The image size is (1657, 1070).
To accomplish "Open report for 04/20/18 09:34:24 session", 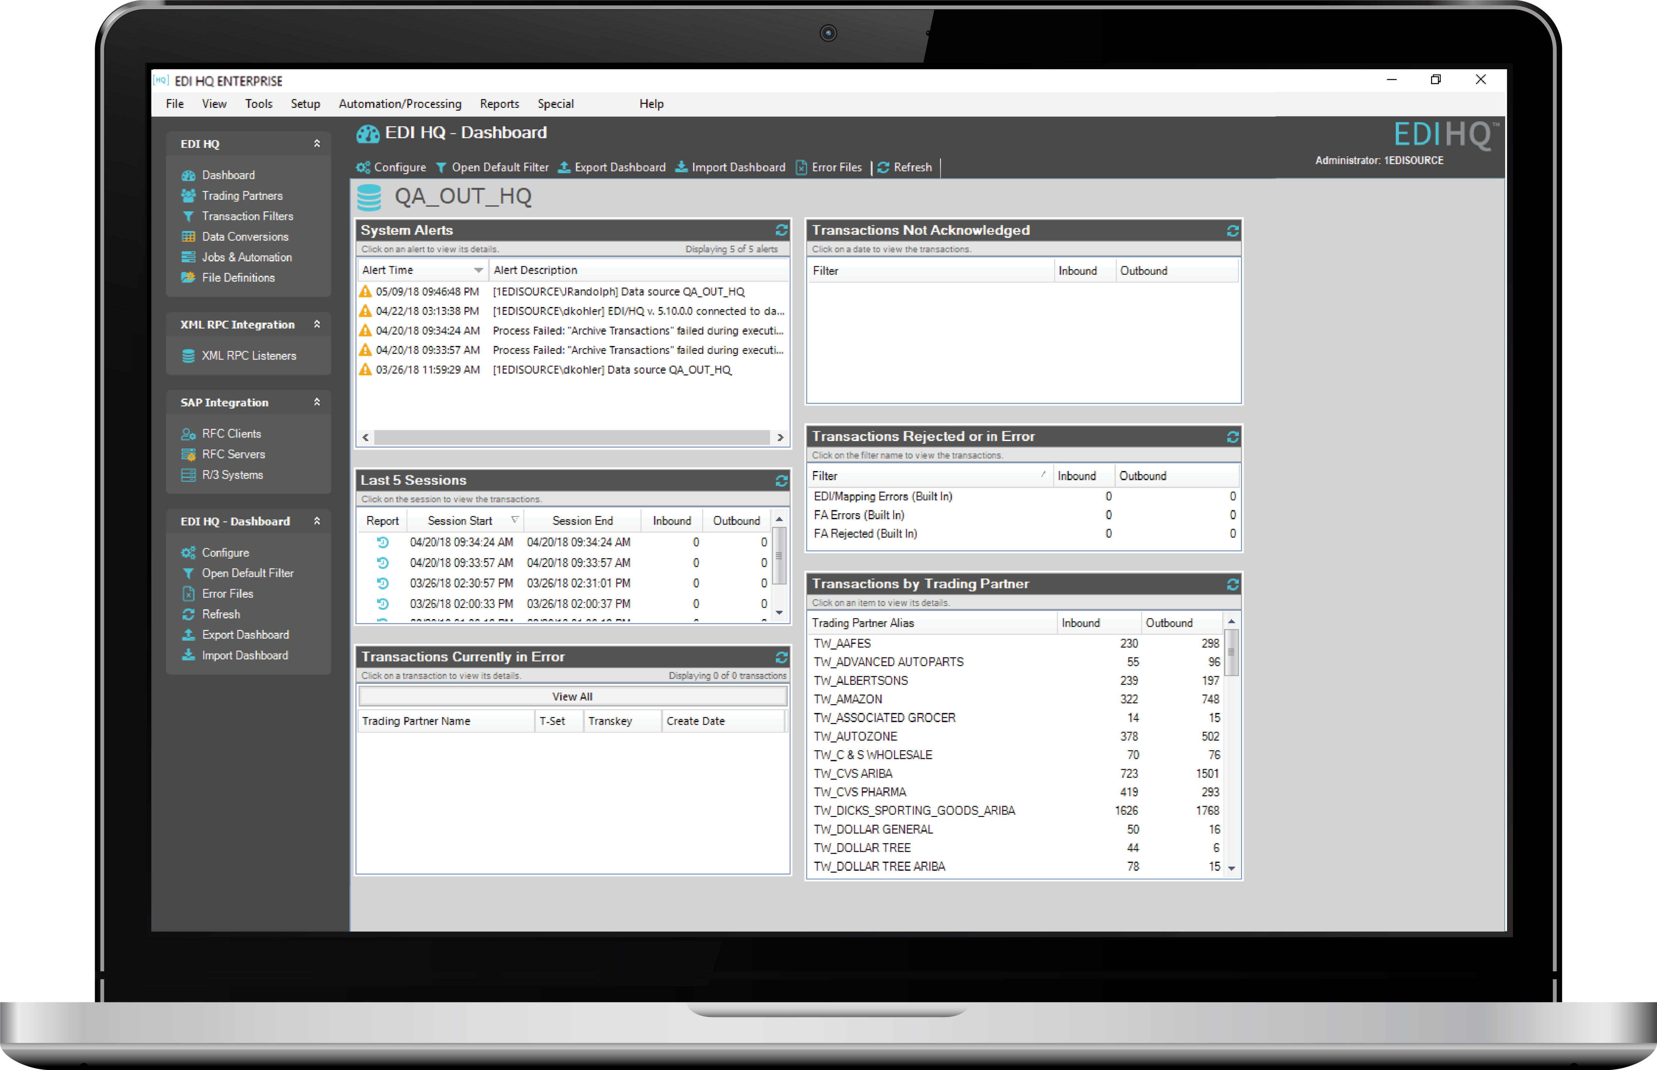I will click(383, 542).
